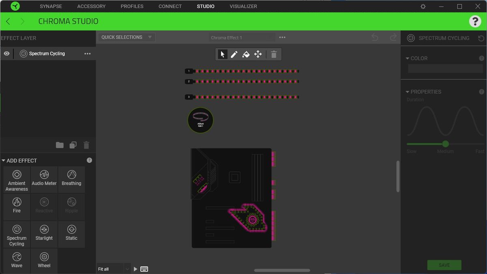The width and height of the screenshot is (487, 274).
Task: Undo the last action
Action: point(375,37)
